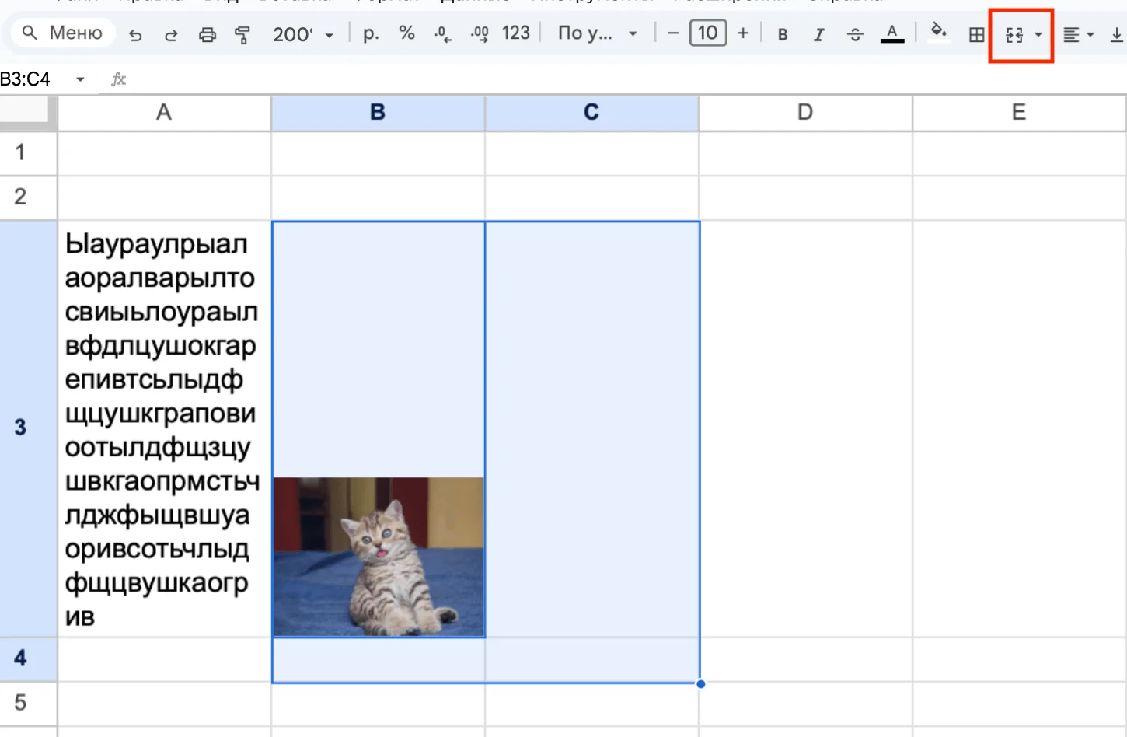Select the kitten image in cell B3
Image resolution: width=1127 pixels, height=737 pixels.
tap(379, 557)
